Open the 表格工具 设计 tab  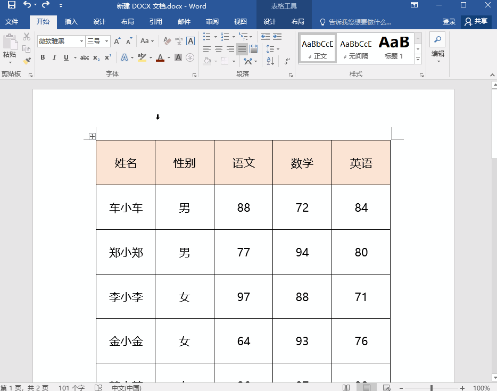(x=270, y=22)
